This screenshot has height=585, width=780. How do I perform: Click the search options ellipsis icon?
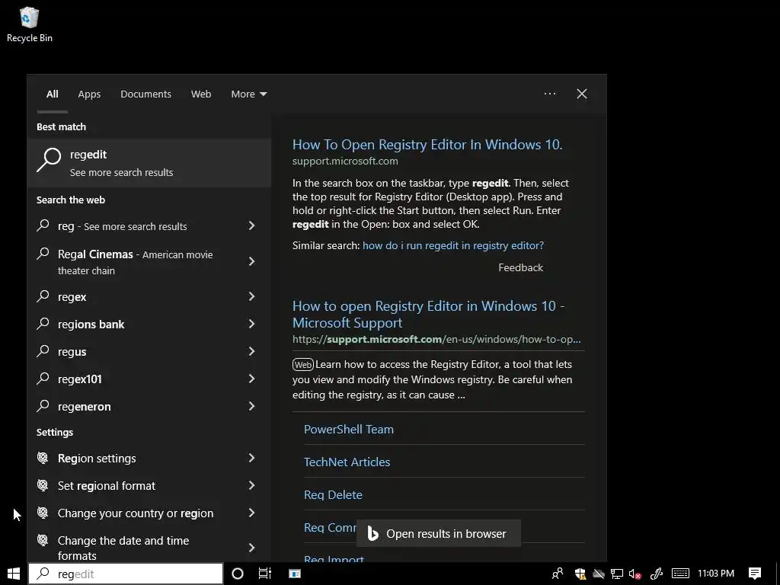coord(550,94)
